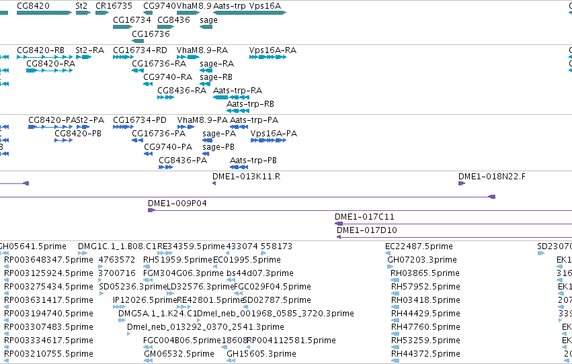Click the EC01995.5prime EST
This screenshot has width=572, height=364.
pyautogui.click(x=215, y=267)
